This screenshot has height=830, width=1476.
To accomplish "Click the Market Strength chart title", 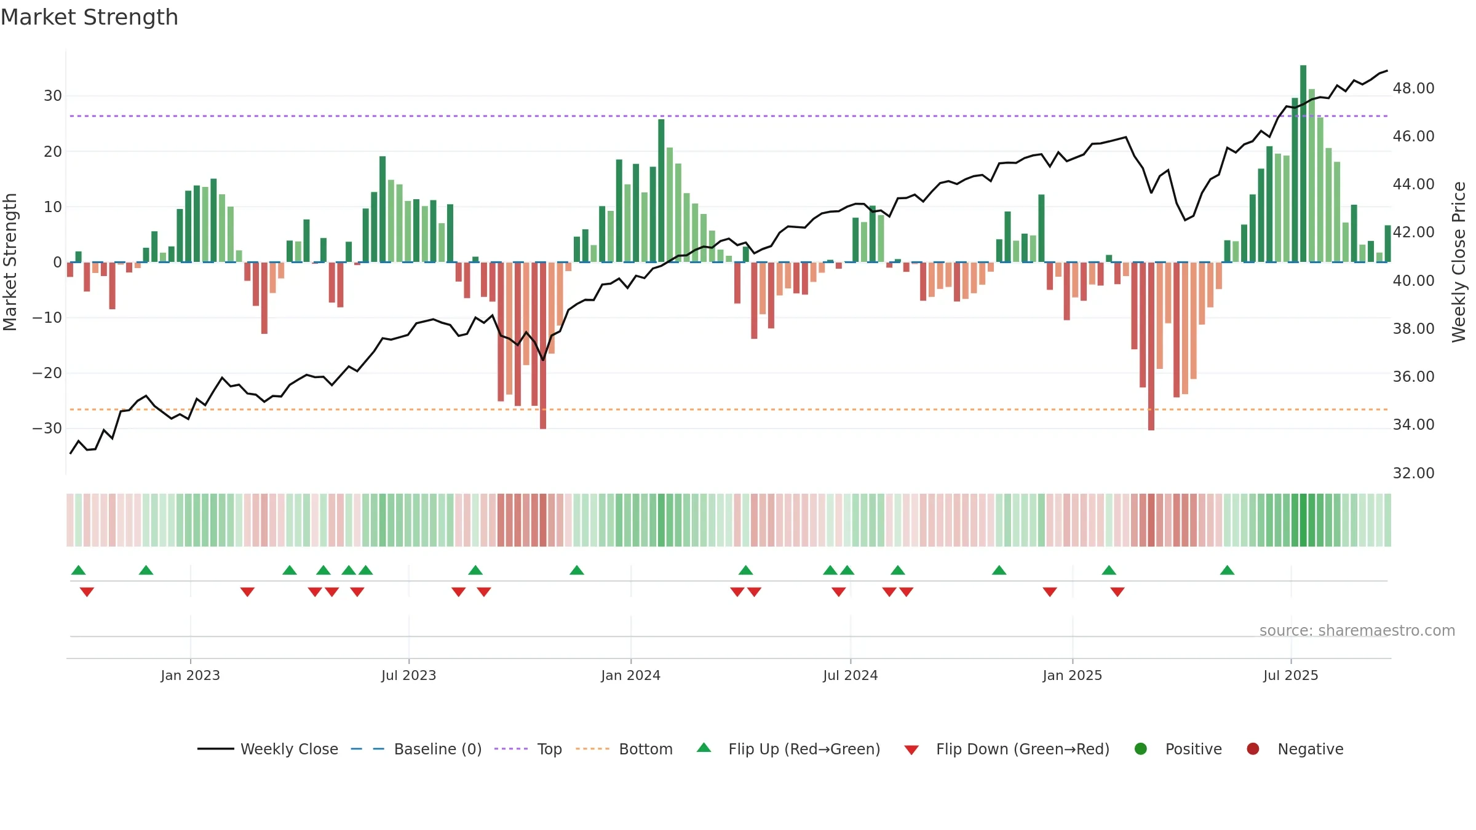I will [x=89, y=17].
